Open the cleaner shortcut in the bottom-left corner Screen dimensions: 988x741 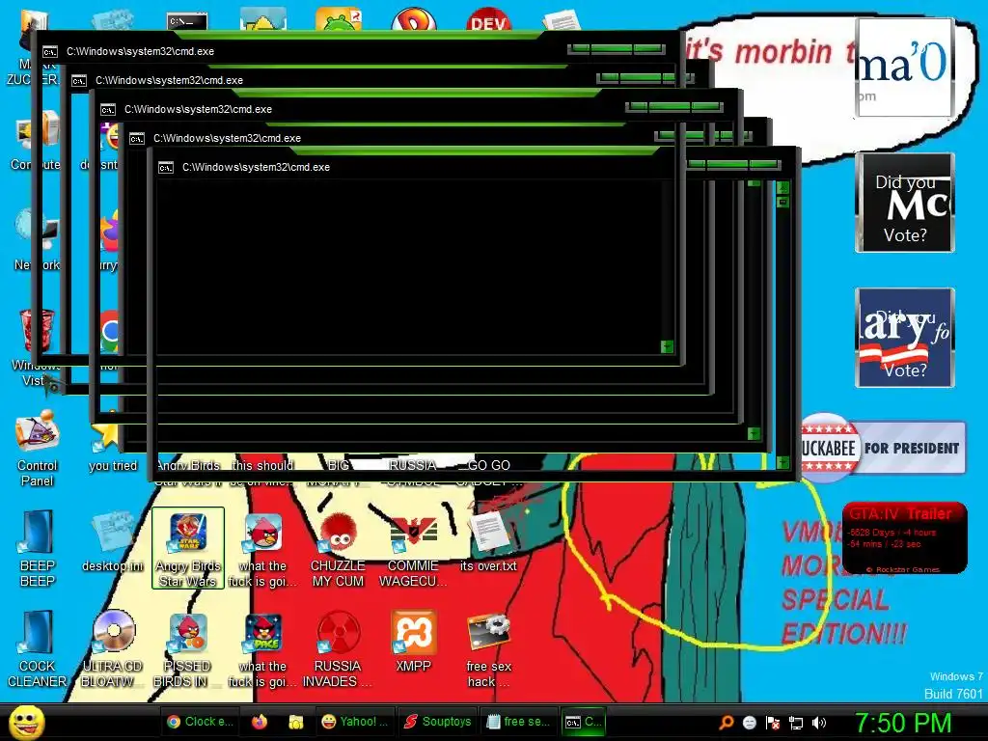[38, 649]
